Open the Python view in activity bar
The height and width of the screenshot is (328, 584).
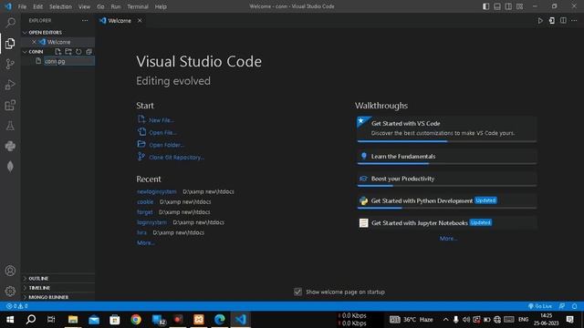[x=10, y=146]
